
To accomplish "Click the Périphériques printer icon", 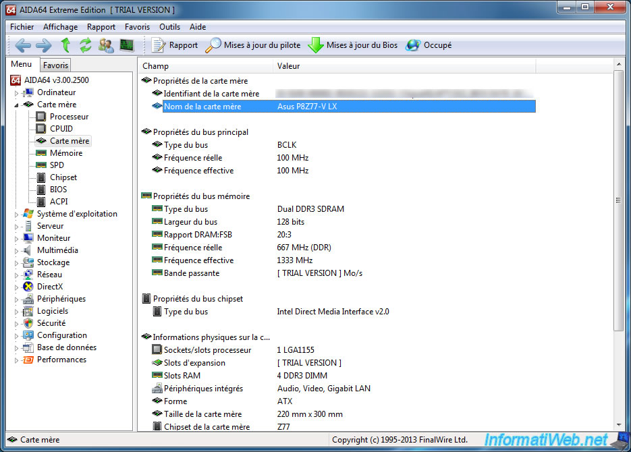I will click(28, 299).
